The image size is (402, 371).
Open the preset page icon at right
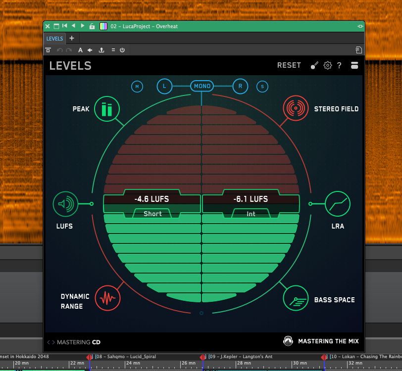tap(358, 50)
